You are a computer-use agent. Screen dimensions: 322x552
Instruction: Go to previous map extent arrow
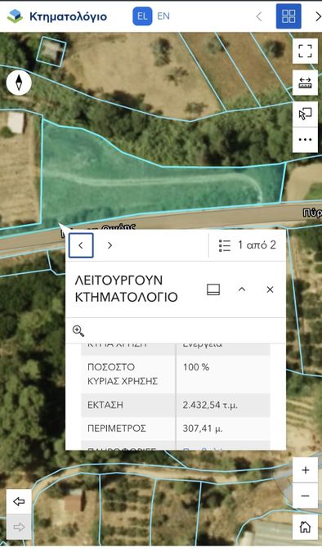19,501
